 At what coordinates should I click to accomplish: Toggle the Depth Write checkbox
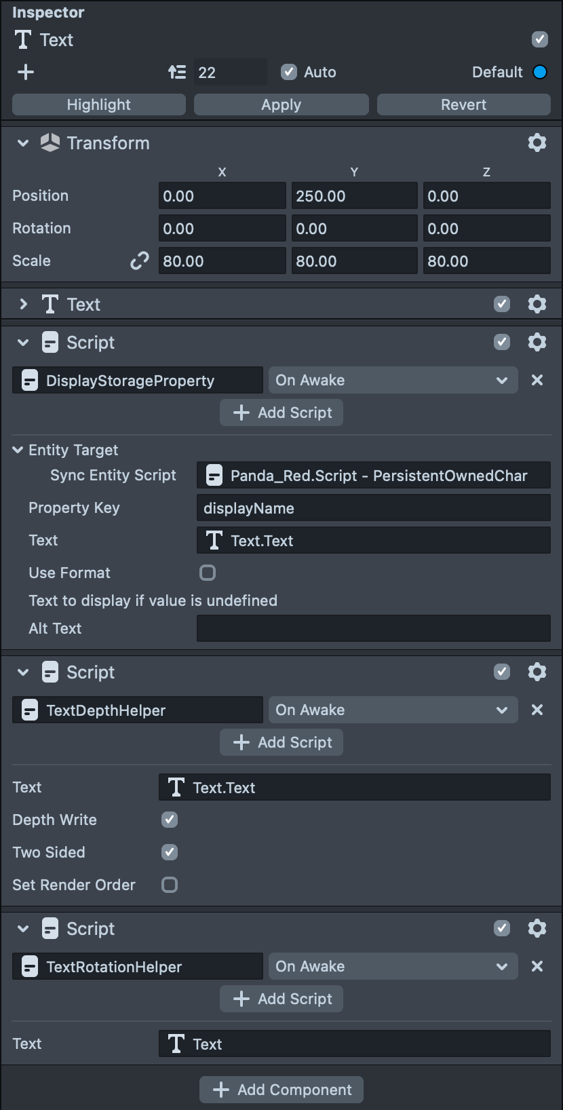tap(170, 820)
